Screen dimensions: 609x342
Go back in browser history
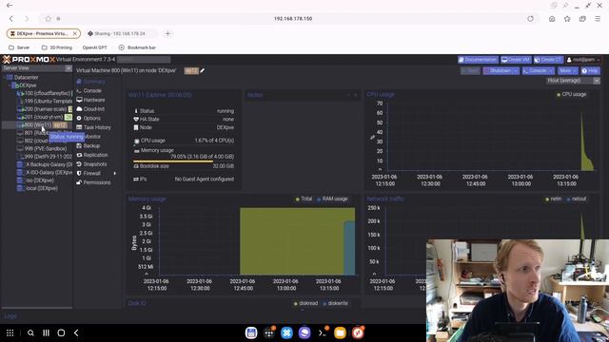[x=11, y=19]
